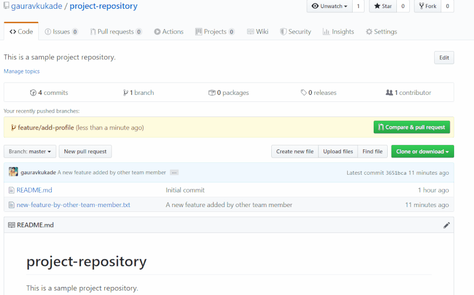Click Compare & pull request button

coord(412,127)
